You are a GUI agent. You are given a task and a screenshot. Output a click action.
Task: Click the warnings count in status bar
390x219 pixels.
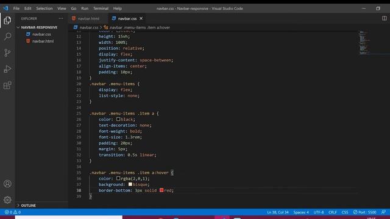pos(15,212)
